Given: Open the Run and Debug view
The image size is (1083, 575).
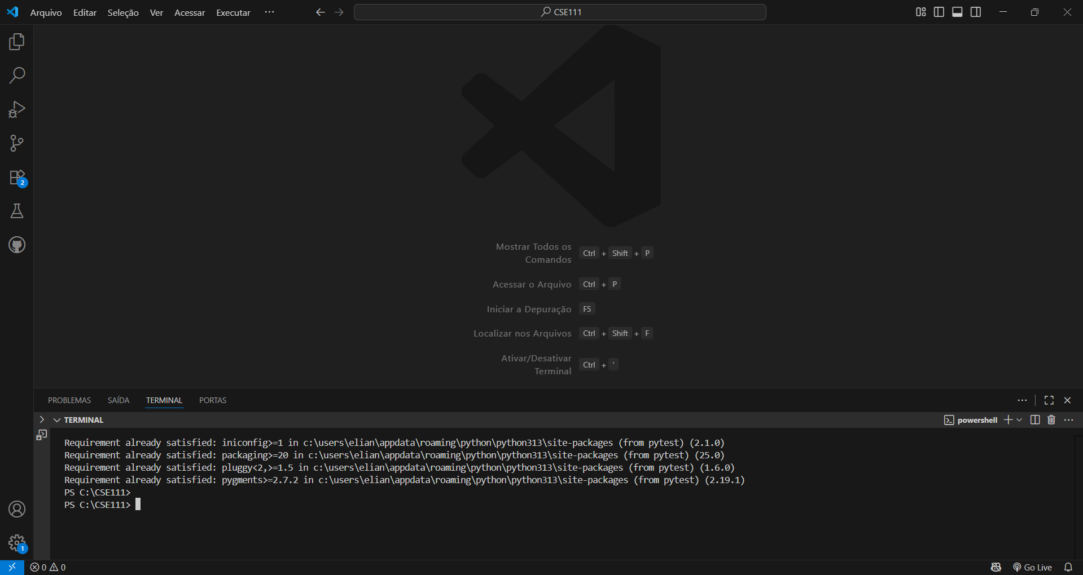Looking at the screenshot, I should point(17,109).
